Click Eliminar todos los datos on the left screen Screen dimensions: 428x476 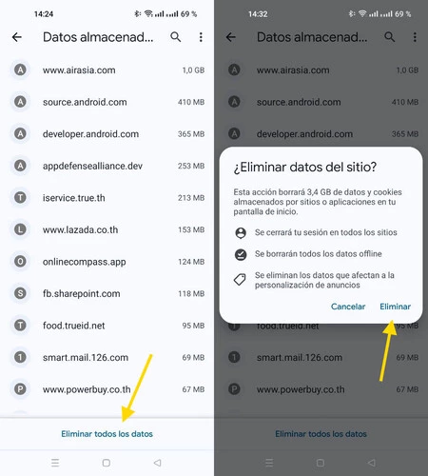click(x=107, y=434)
